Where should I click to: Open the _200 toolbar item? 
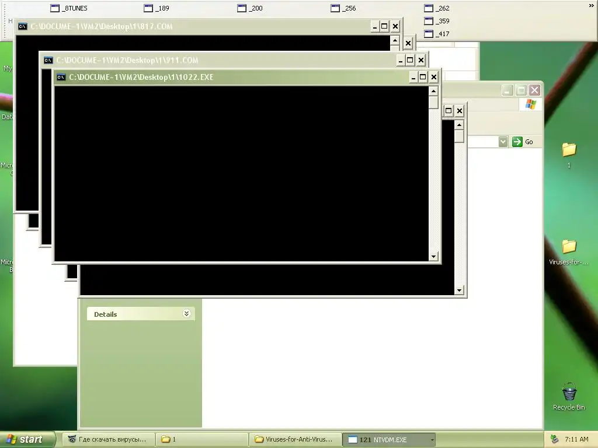[x=250, y=8]
